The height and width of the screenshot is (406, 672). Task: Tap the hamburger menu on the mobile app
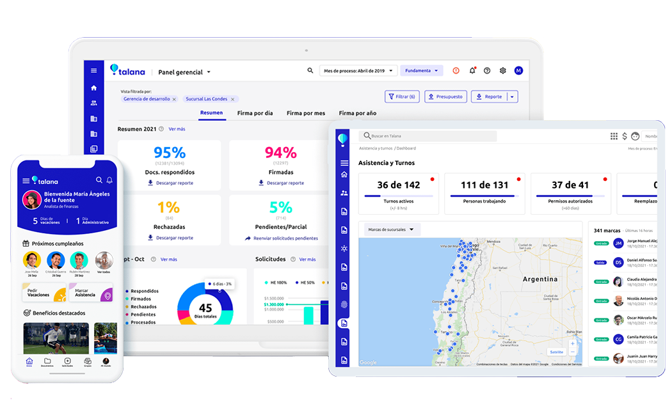26,181
